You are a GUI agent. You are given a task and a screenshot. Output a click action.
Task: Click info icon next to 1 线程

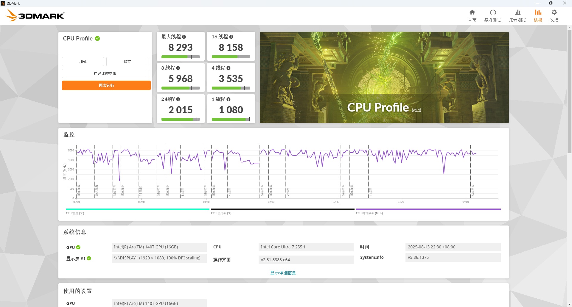tap(229, 99)
